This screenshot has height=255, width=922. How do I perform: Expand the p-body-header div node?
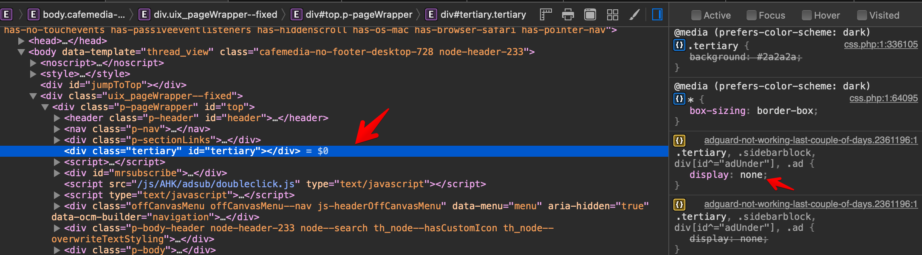tap(57, 228)
